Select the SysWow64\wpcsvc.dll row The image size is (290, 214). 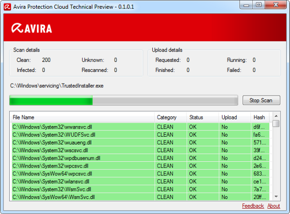(x=141, y=173)
